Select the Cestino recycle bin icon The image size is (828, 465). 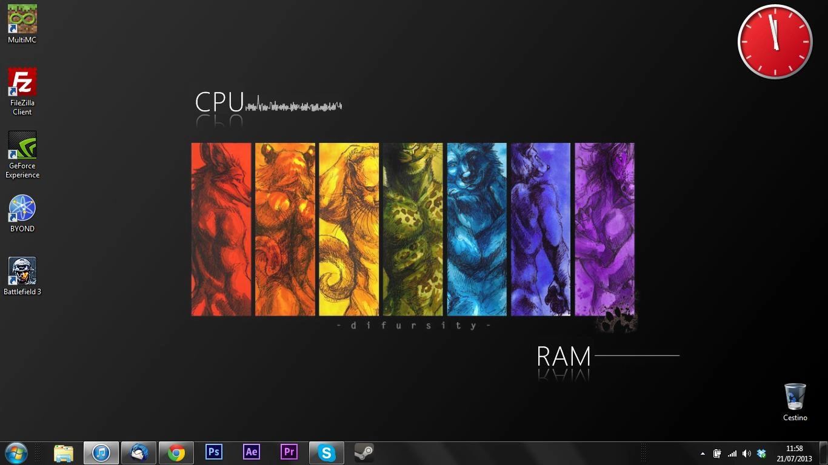[x=795, y=402]
